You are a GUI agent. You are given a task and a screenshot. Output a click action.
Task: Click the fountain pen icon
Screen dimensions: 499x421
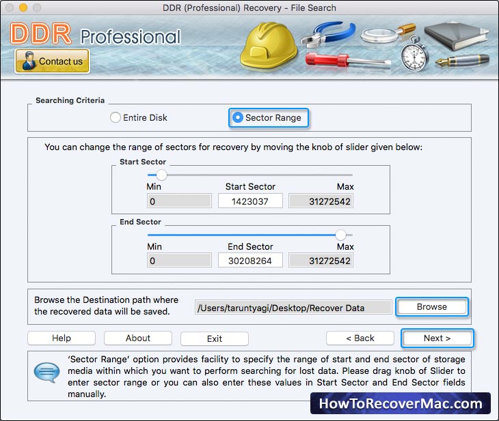[x=463, y=62]
